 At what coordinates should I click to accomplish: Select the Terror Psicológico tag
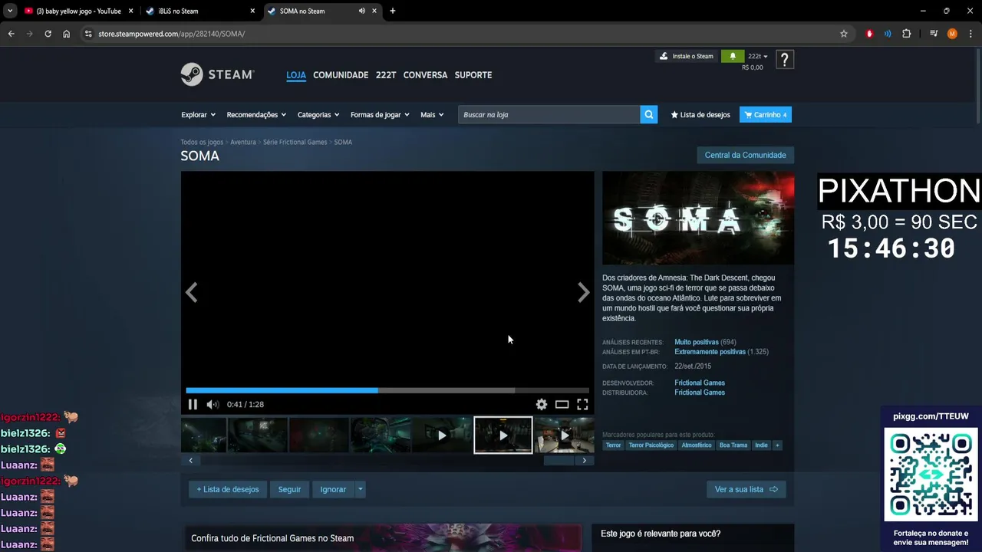tap(651, 445)
